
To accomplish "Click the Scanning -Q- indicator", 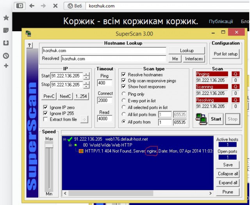I will tap(236, 87).
